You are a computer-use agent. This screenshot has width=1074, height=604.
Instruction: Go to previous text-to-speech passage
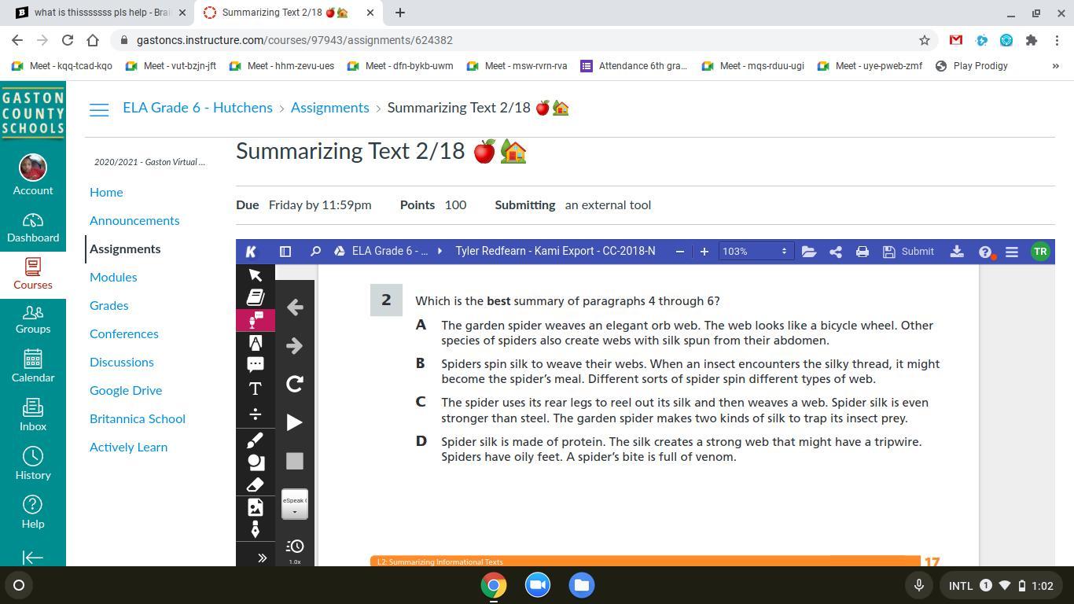(x=295, y=307)
